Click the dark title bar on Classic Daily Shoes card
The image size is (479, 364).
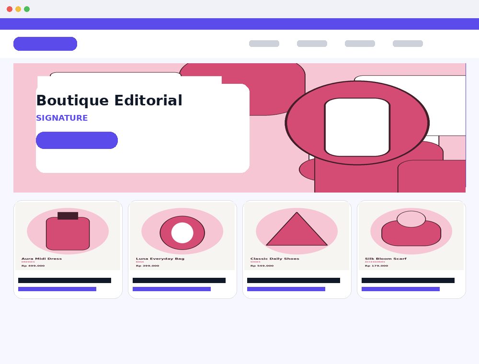(x=294, y=280)
